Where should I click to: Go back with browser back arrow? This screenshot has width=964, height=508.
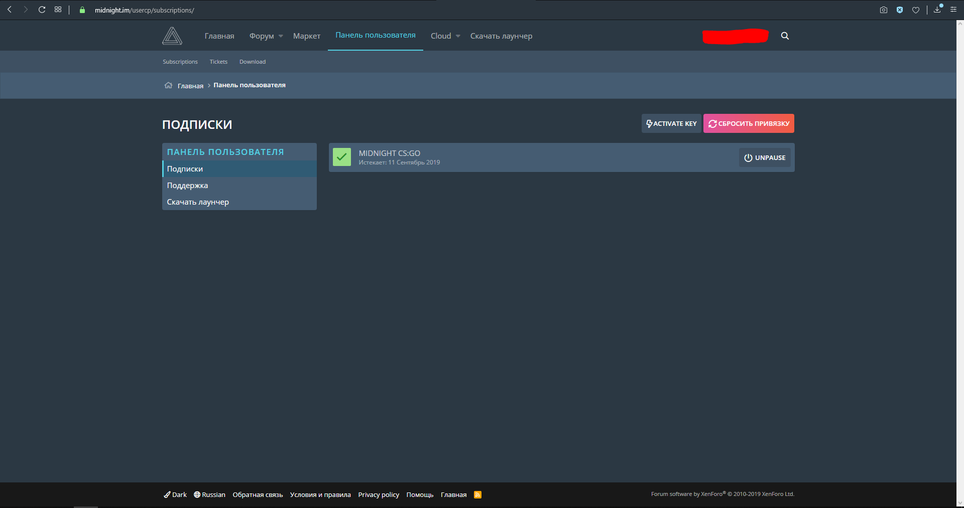[x=10, y=10]
